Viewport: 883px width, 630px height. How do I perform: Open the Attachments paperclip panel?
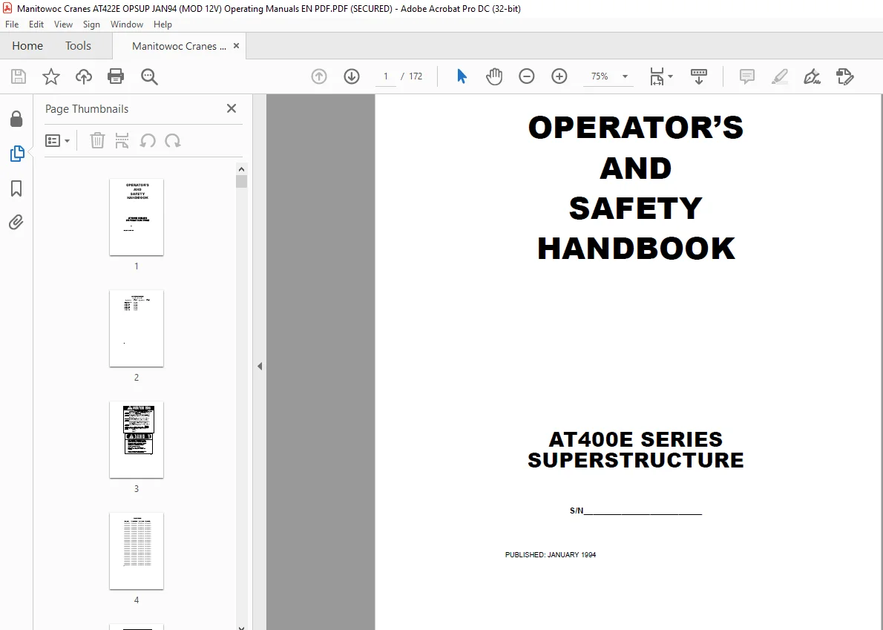point(16,223)
